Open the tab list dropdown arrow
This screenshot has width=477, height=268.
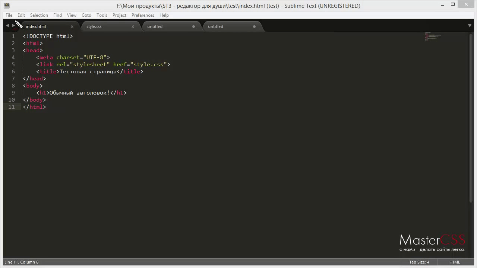470,26
